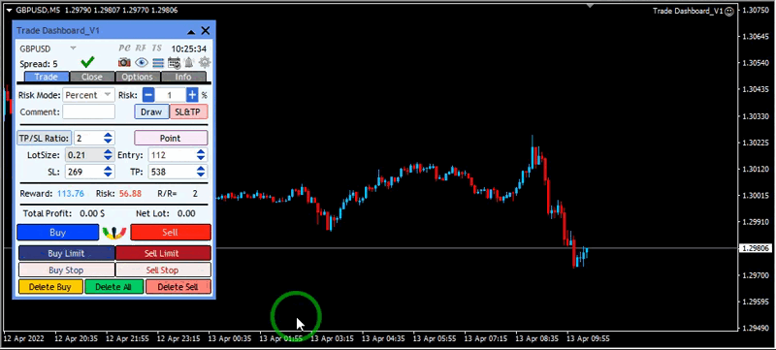The image size is (776, 350).
Task: Click the alarm bell icon
Action: [189, 63]
